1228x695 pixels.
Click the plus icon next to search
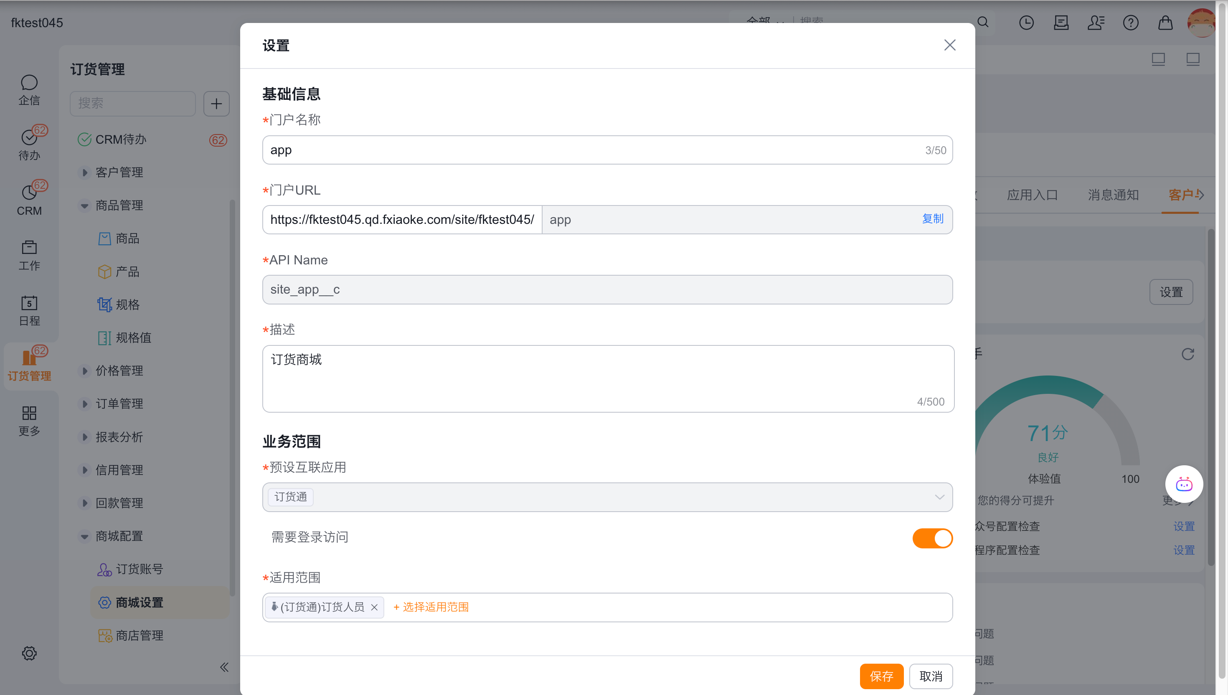click(x=216, y=104)
